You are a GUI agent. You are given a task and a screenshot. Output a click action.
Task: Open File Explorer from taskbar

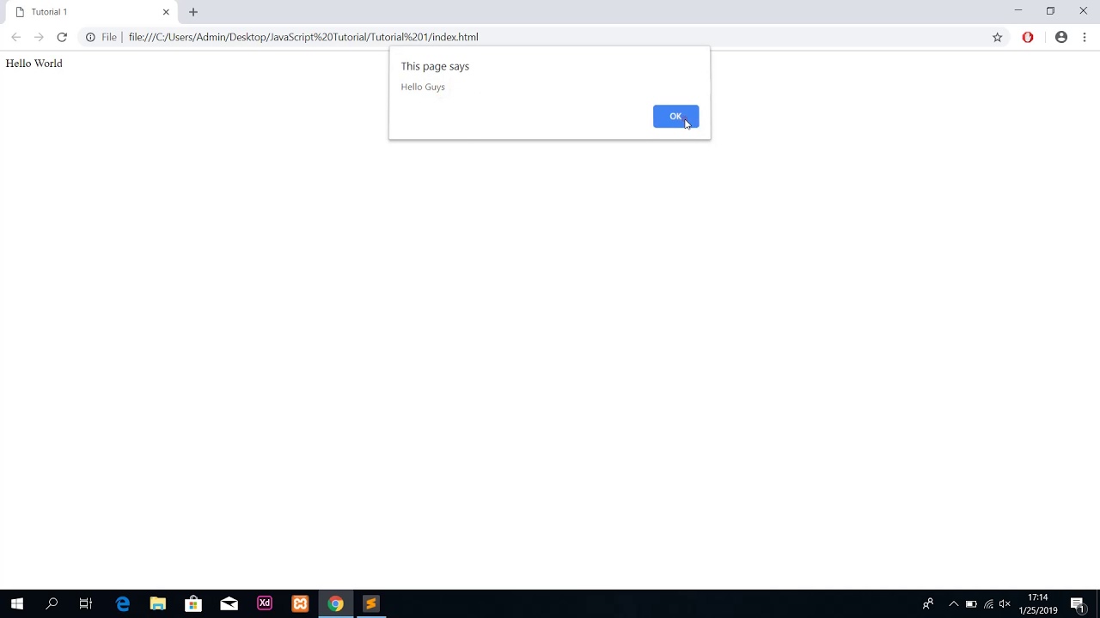pos(158,604)
